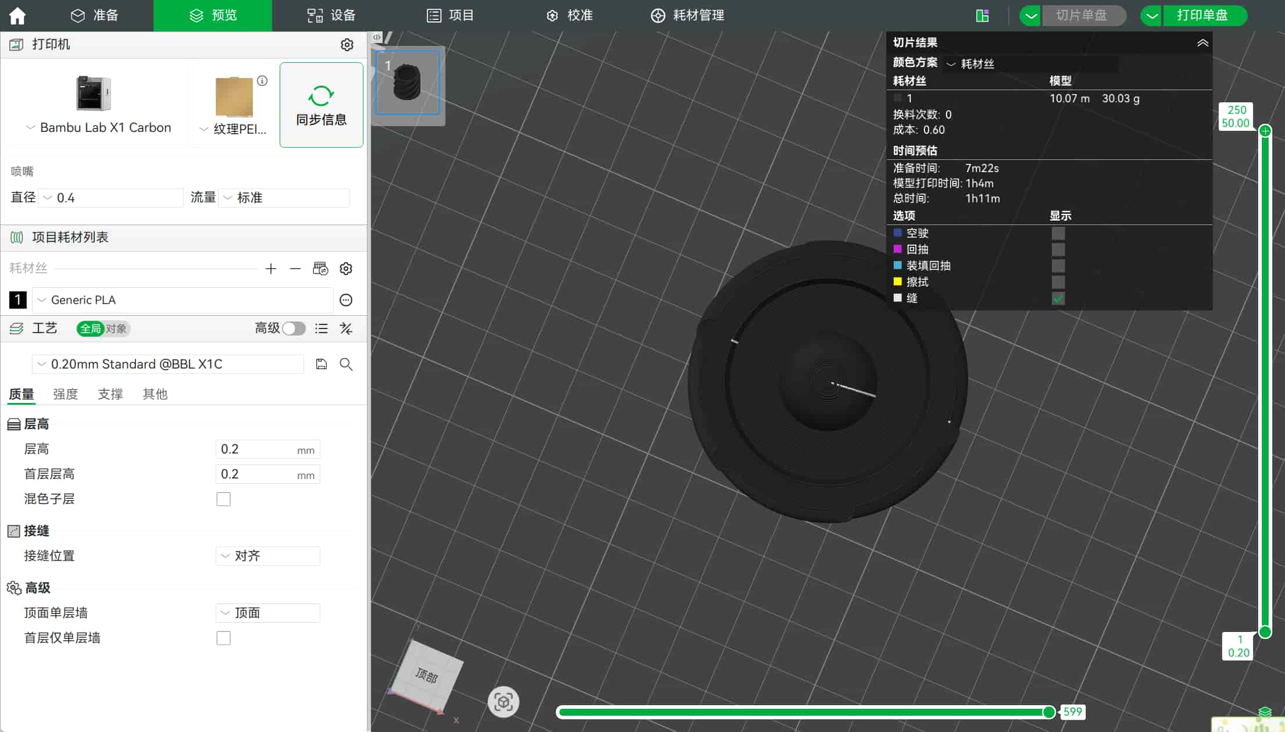Switch to the Project tab
This screenshot has width=1285, height=732.
(x=451, y=16)
